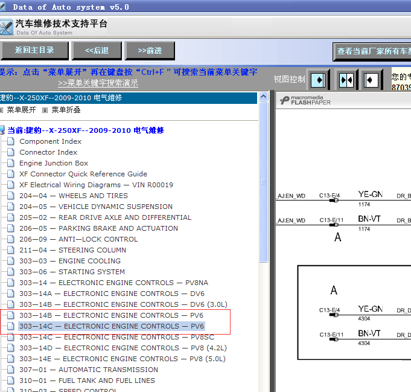411x392 pixels.
Task: Click the page icon beside 211—04 STEERING COLUMN
Action: tap(11, 250)
